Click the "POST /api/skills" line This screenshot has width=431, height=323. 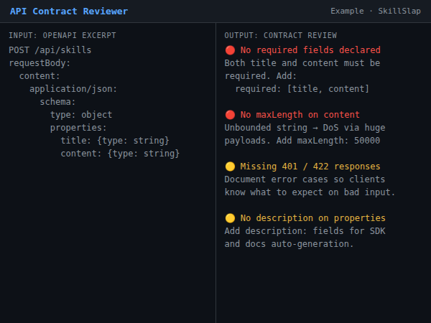pos(50,50)
